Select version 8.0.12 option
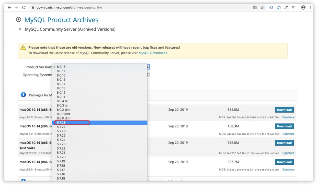317x185 pixels. pyautogui.click(x=100, y=93)
